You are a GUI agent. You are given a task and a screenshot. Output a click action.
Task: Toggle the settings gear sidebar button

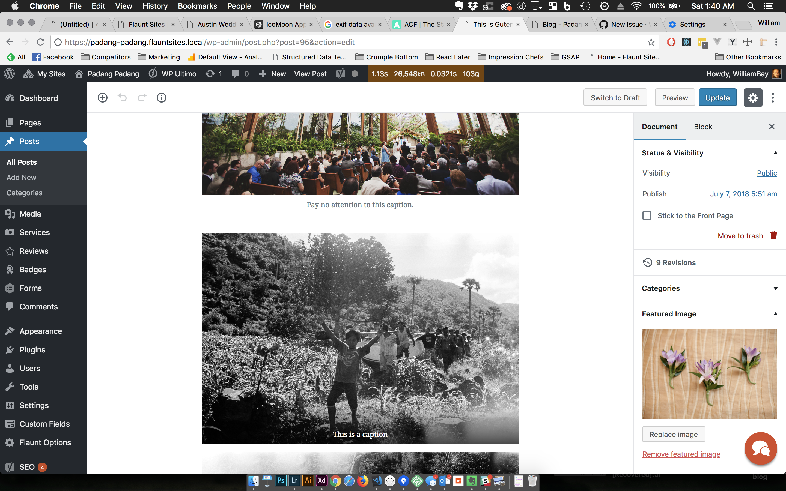tap(752, 97)
